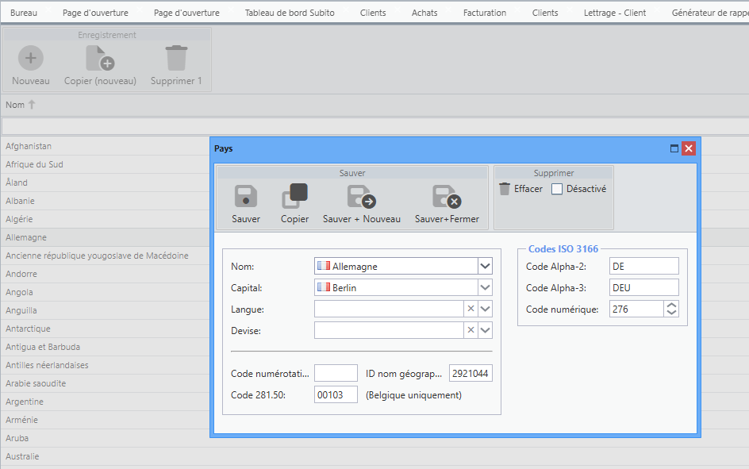The width and height of the screenshot is (749, 469).
Task: Click the Nom column sort arrow
Action: pyautogui.click(x=32, y=105)
